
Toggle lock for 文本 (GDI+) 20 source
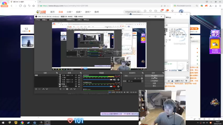(79, 75)
